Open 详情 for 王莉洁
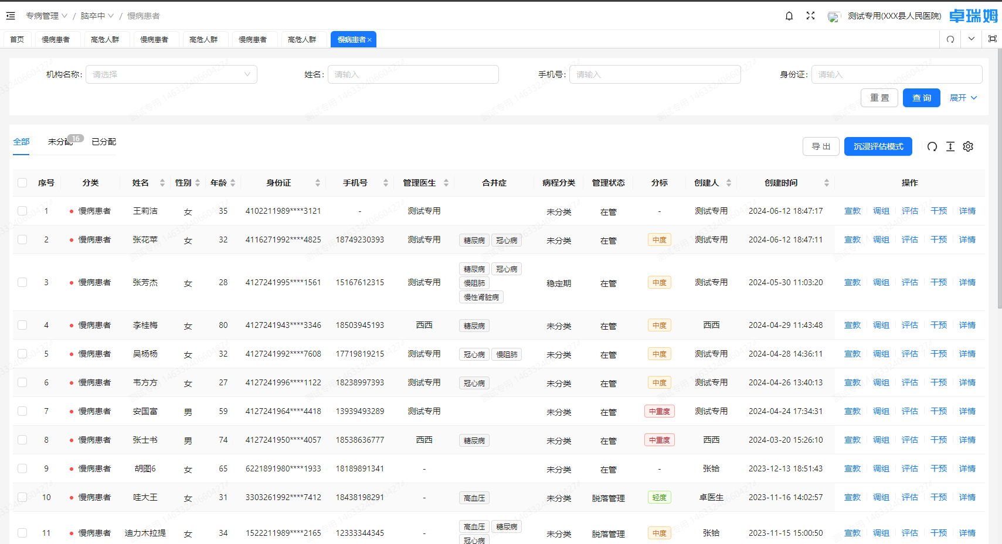The image size is (1002, 544). click(967, 211)
